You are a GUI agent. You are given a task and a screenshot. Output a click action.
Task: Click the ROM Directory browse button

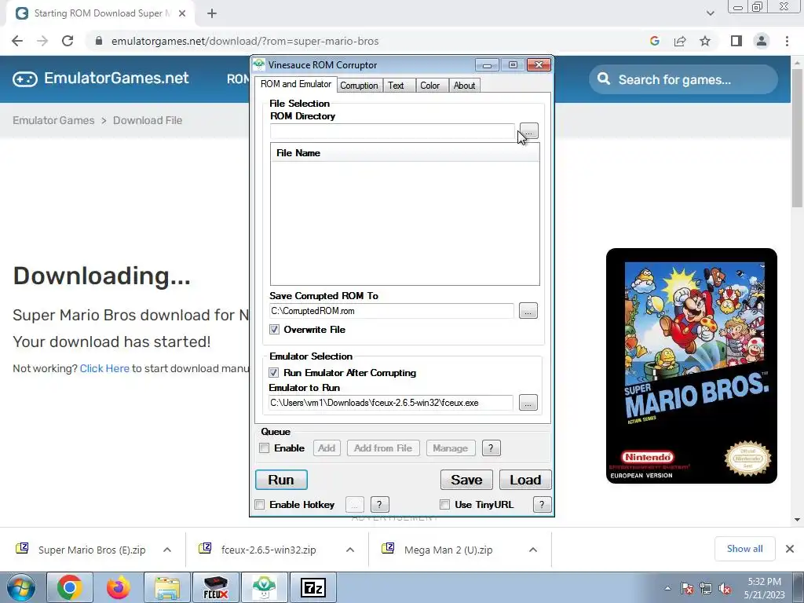[528, 131]
